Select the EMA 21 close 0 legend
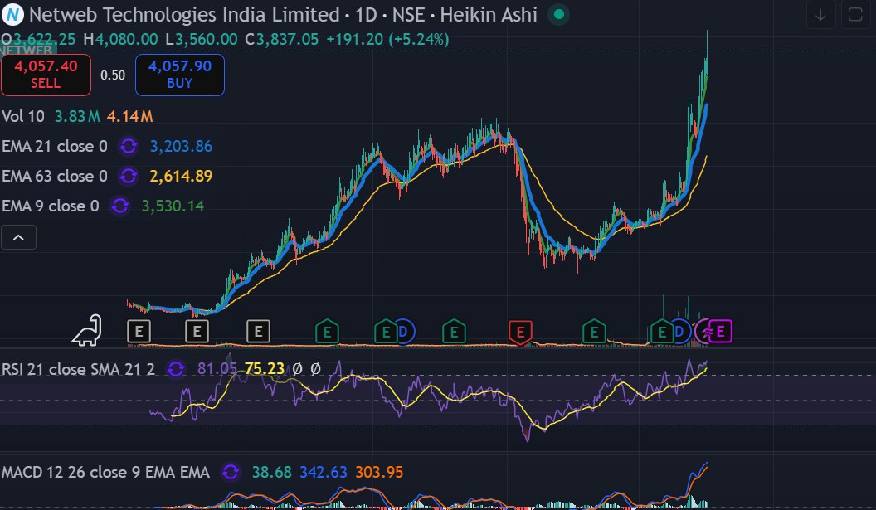 pos(55,146)
